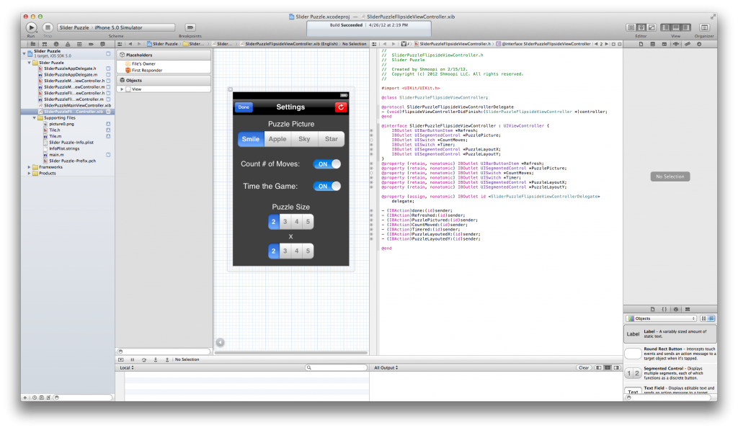
Task: Select the Star puzzle picture segment
Action: [x=332, y=139]
